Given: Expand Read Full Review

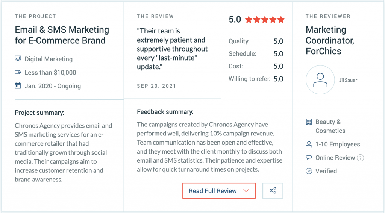Looking at the screenshot, I should tap(219, 191).
